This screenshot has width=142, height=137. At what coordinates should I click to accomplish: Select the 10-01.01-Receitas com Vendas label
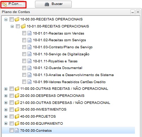tap(59, 33)
